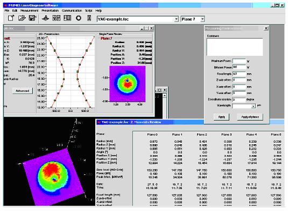Open the Communication menu
The image size is (288, 211).
72,11
